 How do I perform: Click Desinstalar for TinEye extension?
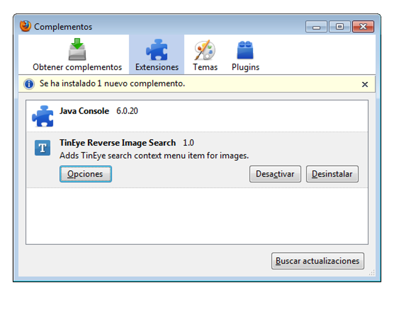pos(332,174)
